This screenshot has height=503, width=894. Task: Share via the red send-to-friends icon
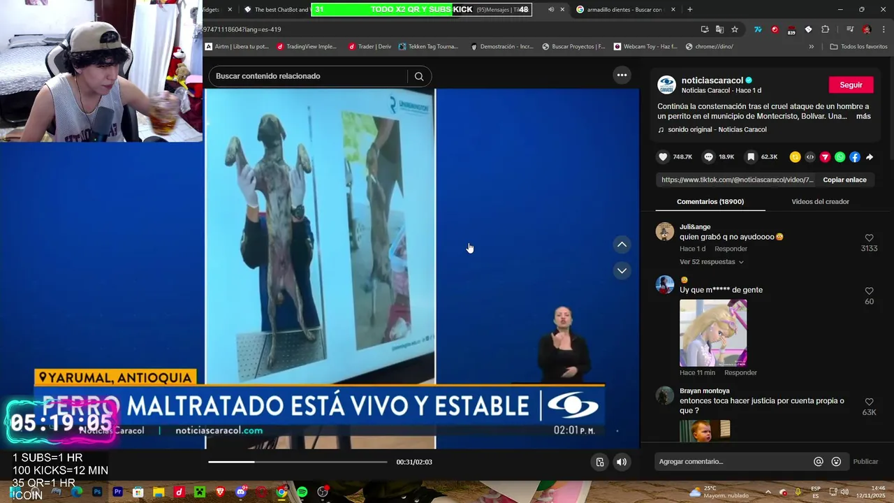pyautogui.click(x=825, y=157)
